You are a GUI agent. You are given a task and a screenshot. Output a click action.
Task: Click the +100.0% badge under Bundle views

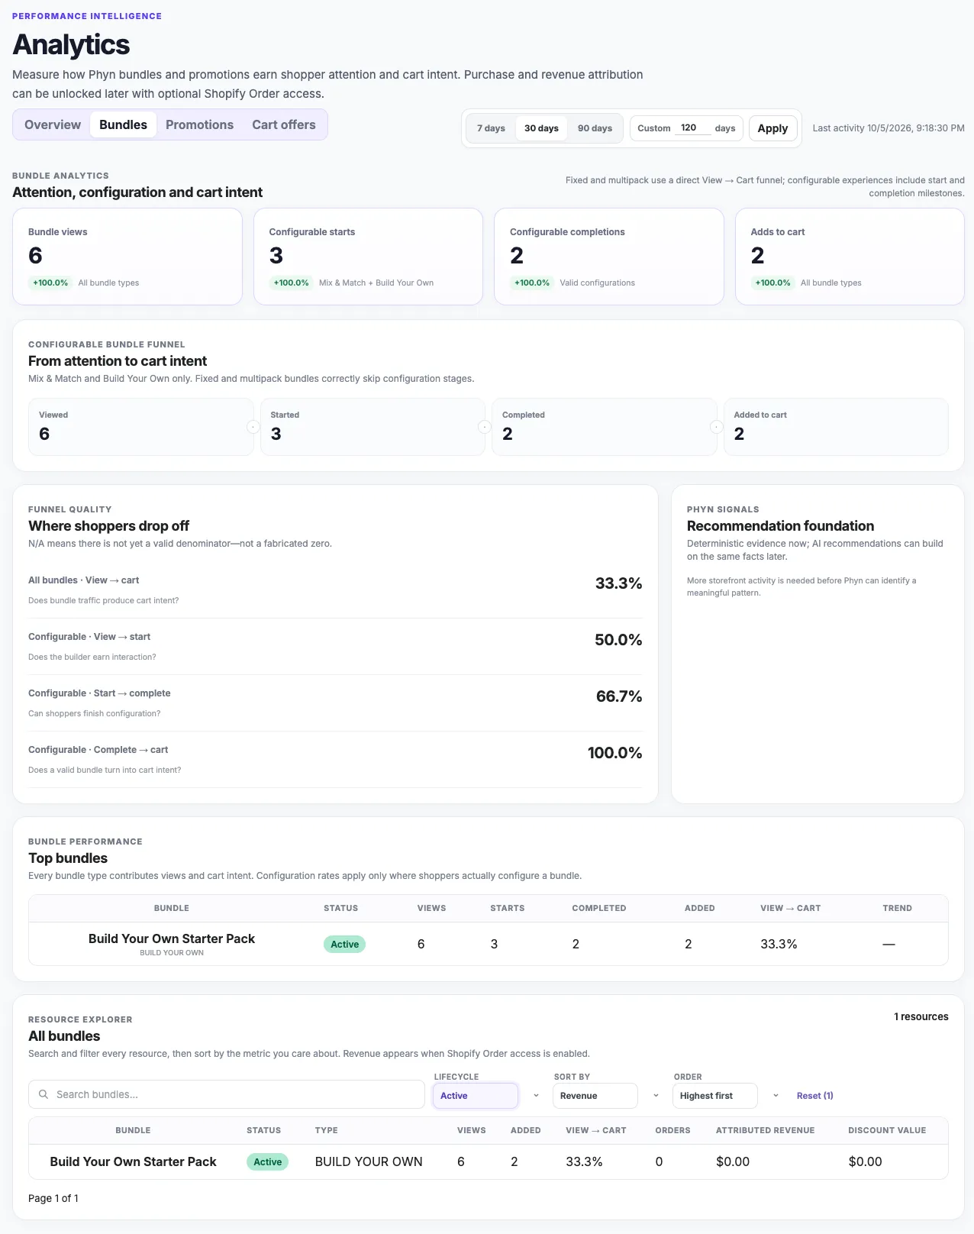pos(50,283)
